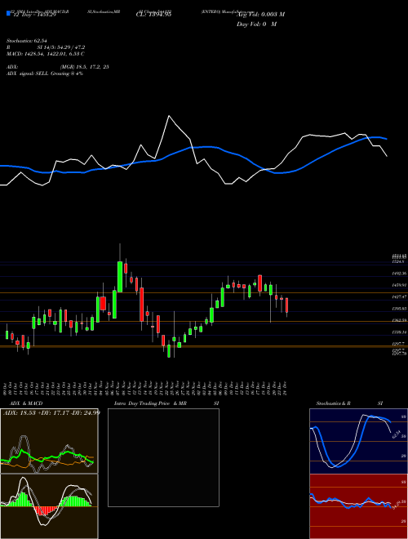Click the Stochastics & R panel title
Viewport: 408px width, 539px height.
(x=334, y=403)
